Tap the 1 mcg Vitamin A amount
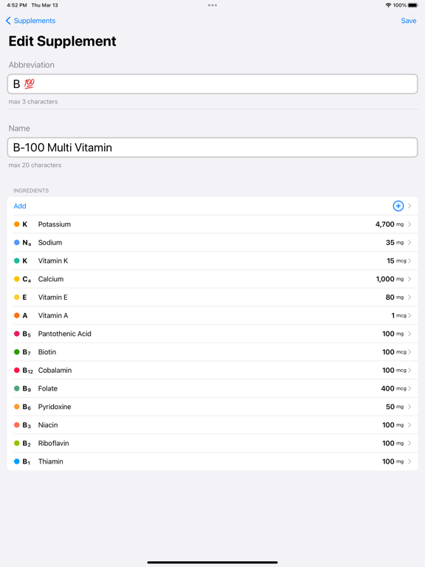Image resolution: width=425 pixels, height=567 pixels. 398,315
